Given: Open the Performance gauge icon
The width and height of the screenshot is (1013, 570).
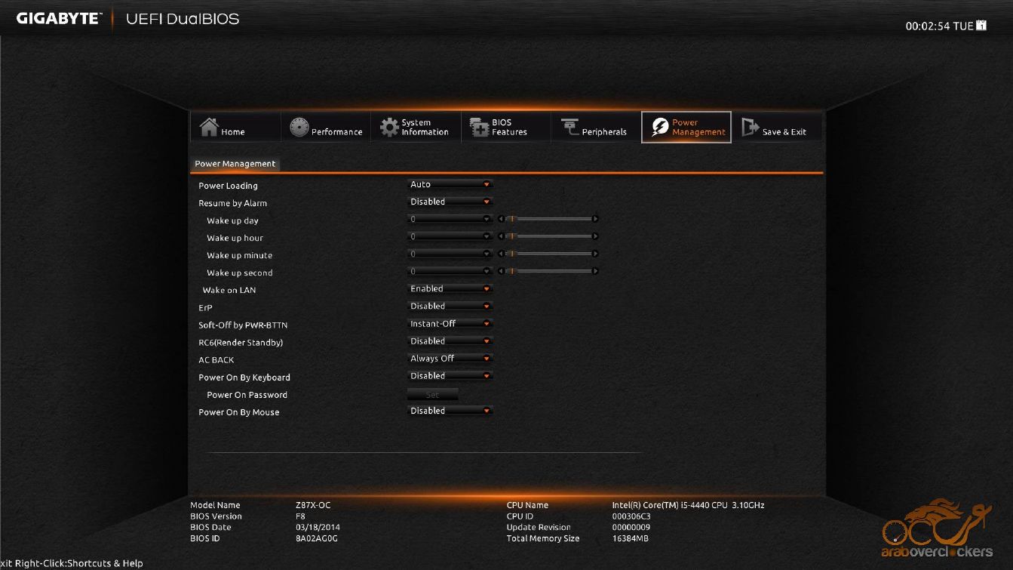Looking at the screenshot, I should tap(299, 128).
